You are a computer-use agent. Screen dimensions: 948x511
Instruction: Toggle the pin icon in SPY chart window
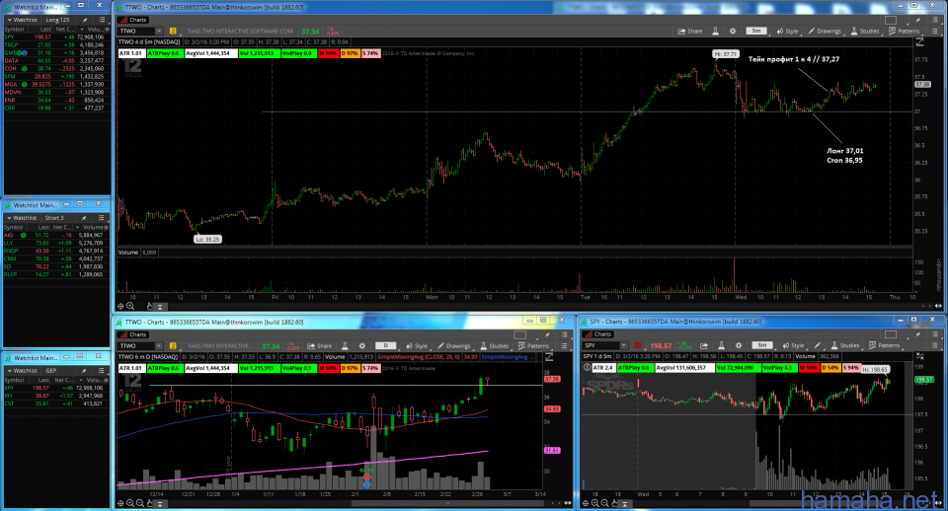click(917, 334)
